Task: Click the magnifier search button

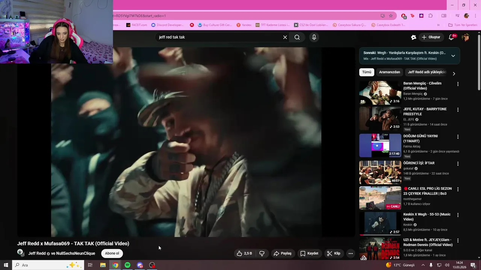Action: 297,37
